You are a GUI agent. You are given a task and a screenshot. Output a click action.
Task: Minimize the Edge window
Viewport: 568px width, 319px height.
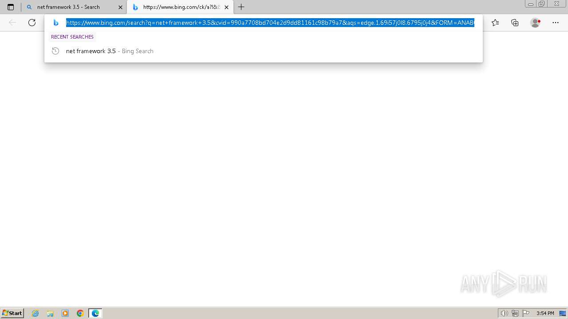530,4
